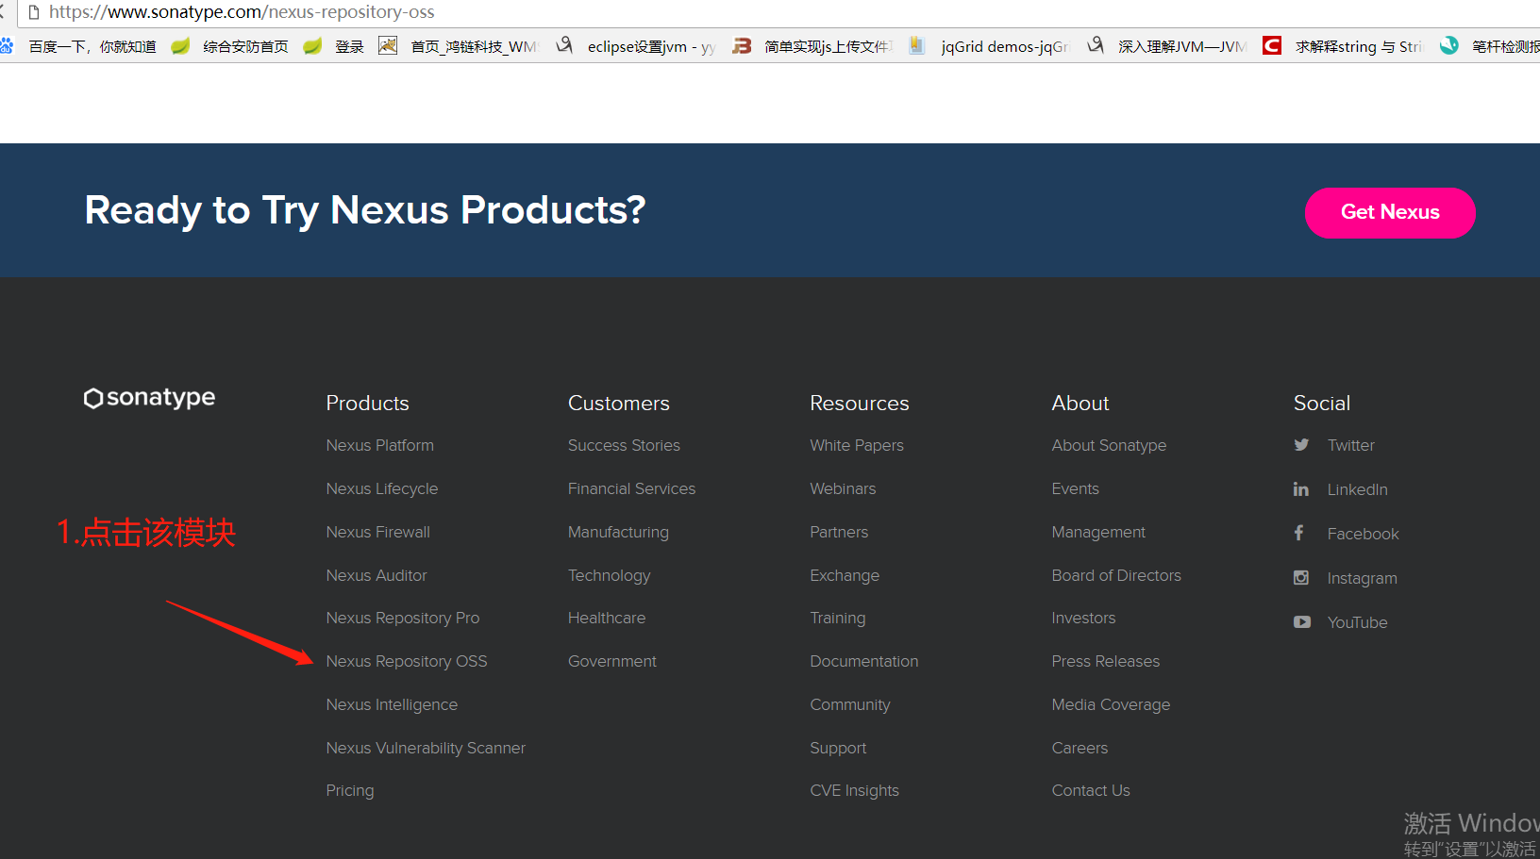Open Community link
The height and width of the screenshot is (859, 1540).
point(850,704)
